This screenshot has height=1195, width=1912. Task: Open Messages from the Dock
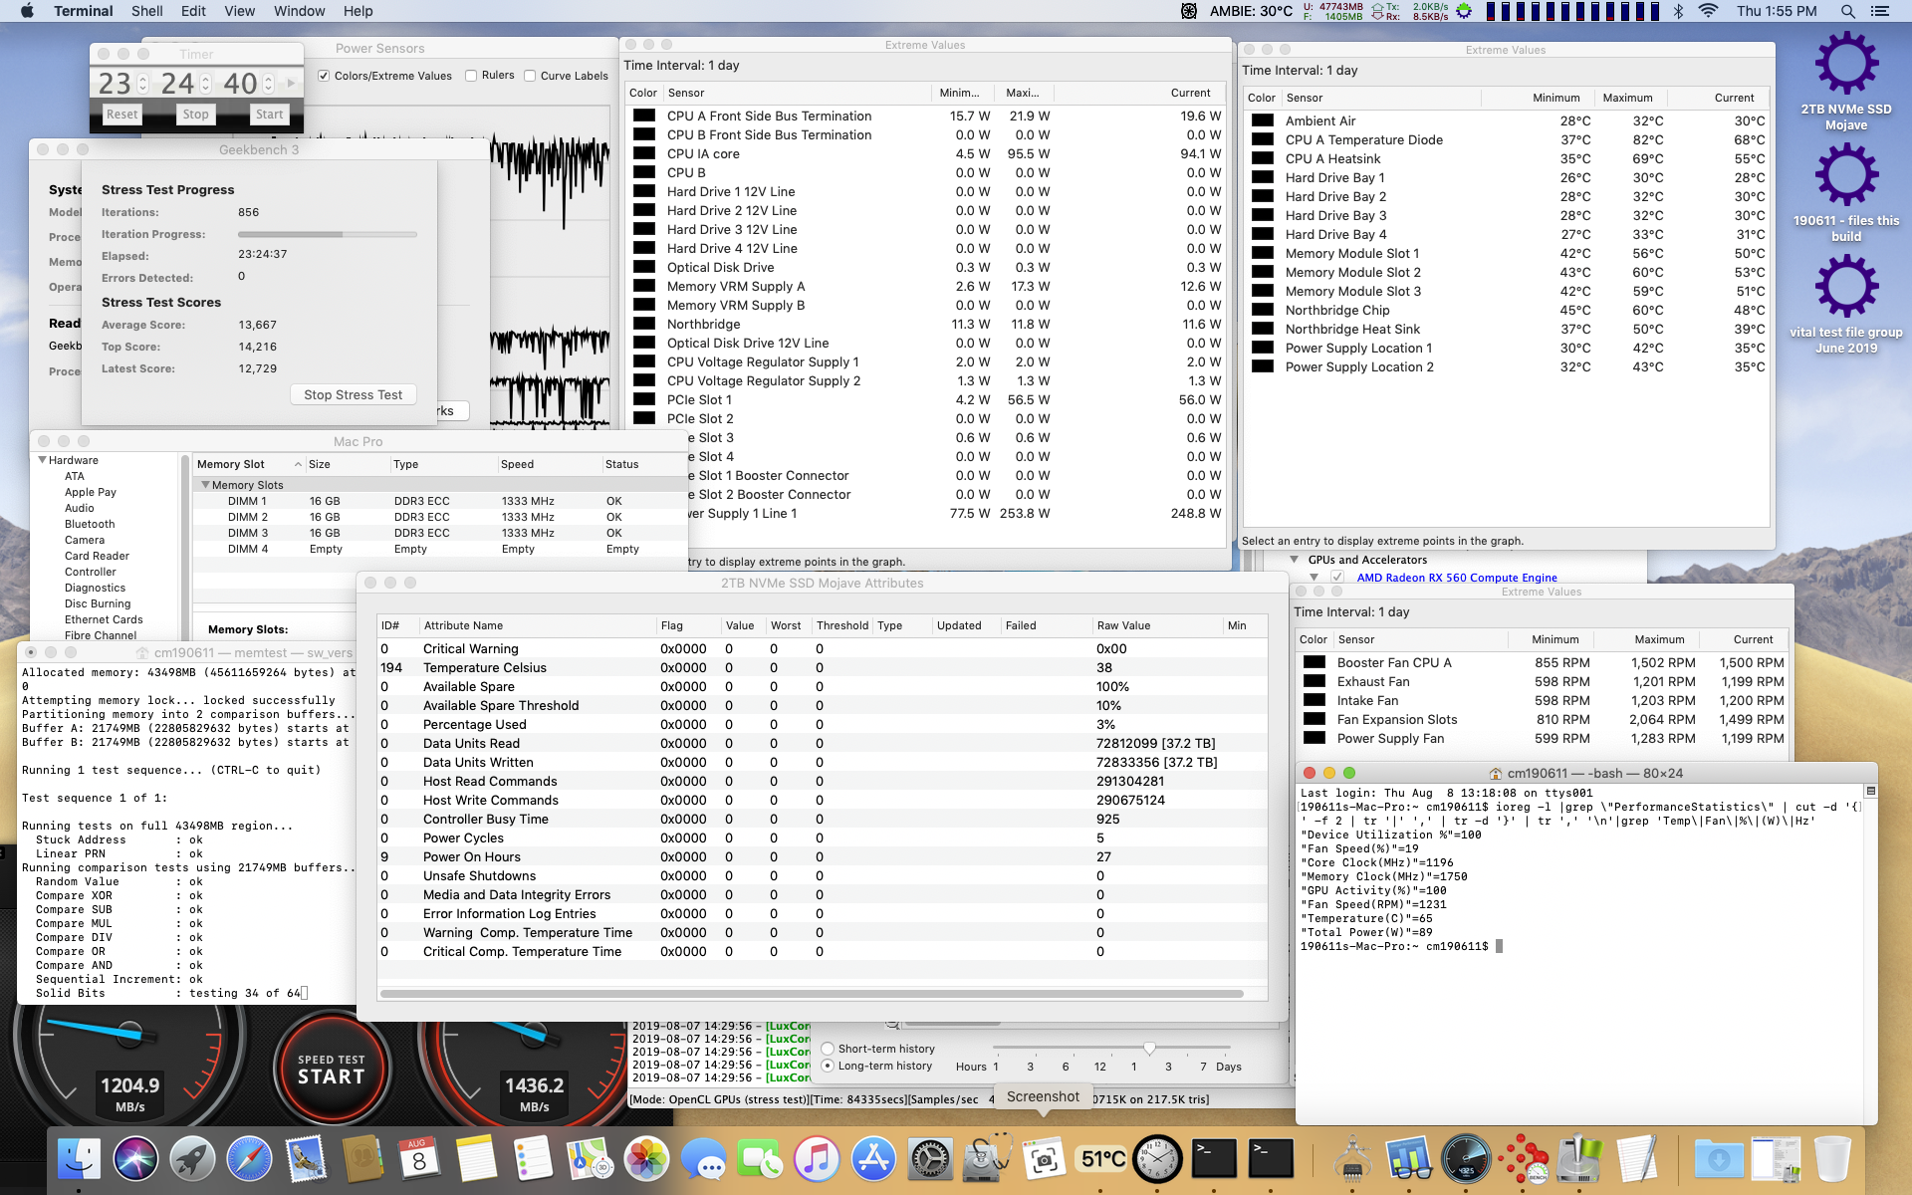point(703,1159)
